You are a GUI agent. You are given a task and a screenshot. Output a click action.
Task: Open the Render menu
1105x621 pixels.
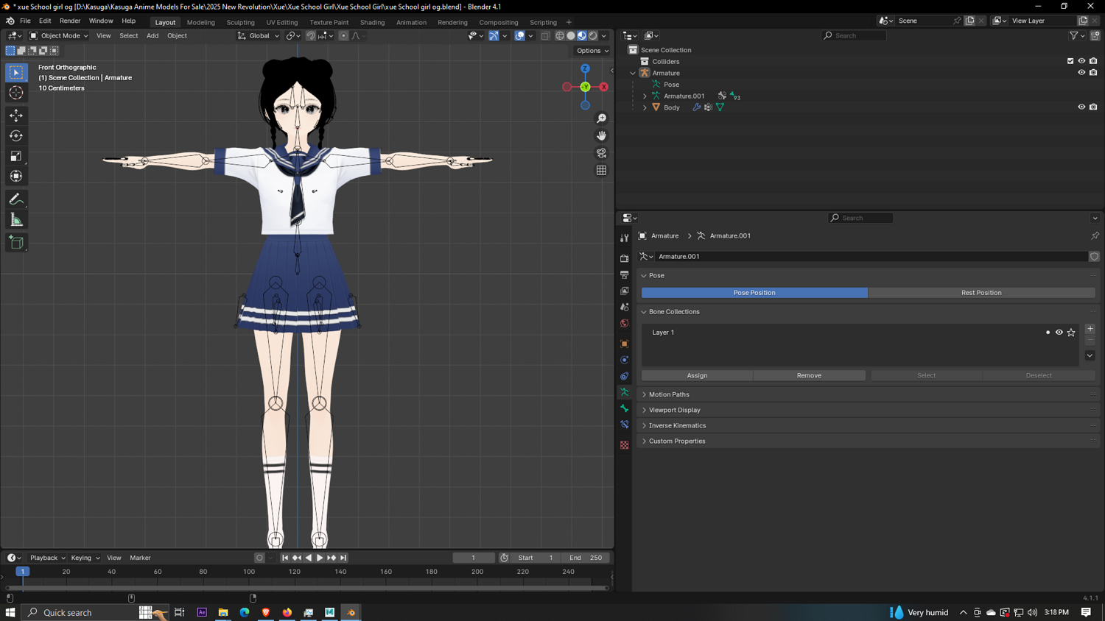click(70, 21)
